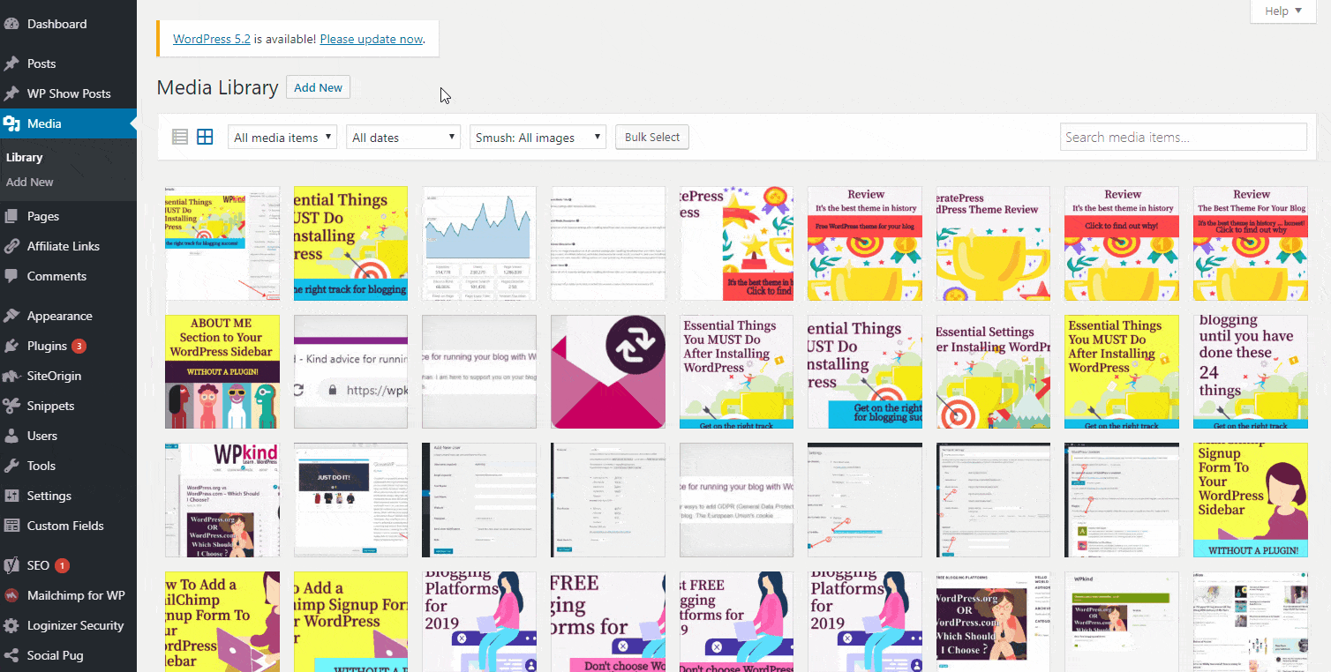Expand the Help tab
This screenshot has height=672, width=1331.
click(x=1282, y=11)
